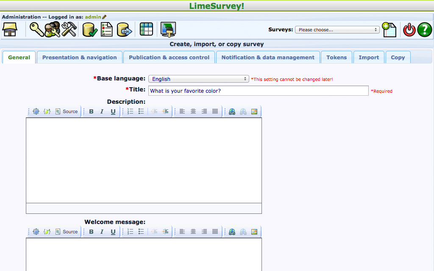Insert an image in Welcome message editor
Viewport: 434px width, 271px height.
254,232
